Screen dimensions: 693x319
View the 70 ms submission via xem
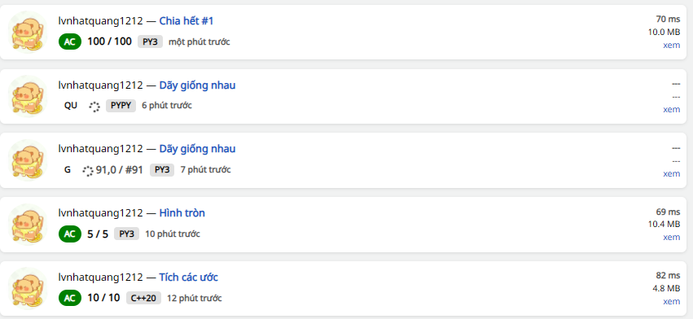(671, 45)
